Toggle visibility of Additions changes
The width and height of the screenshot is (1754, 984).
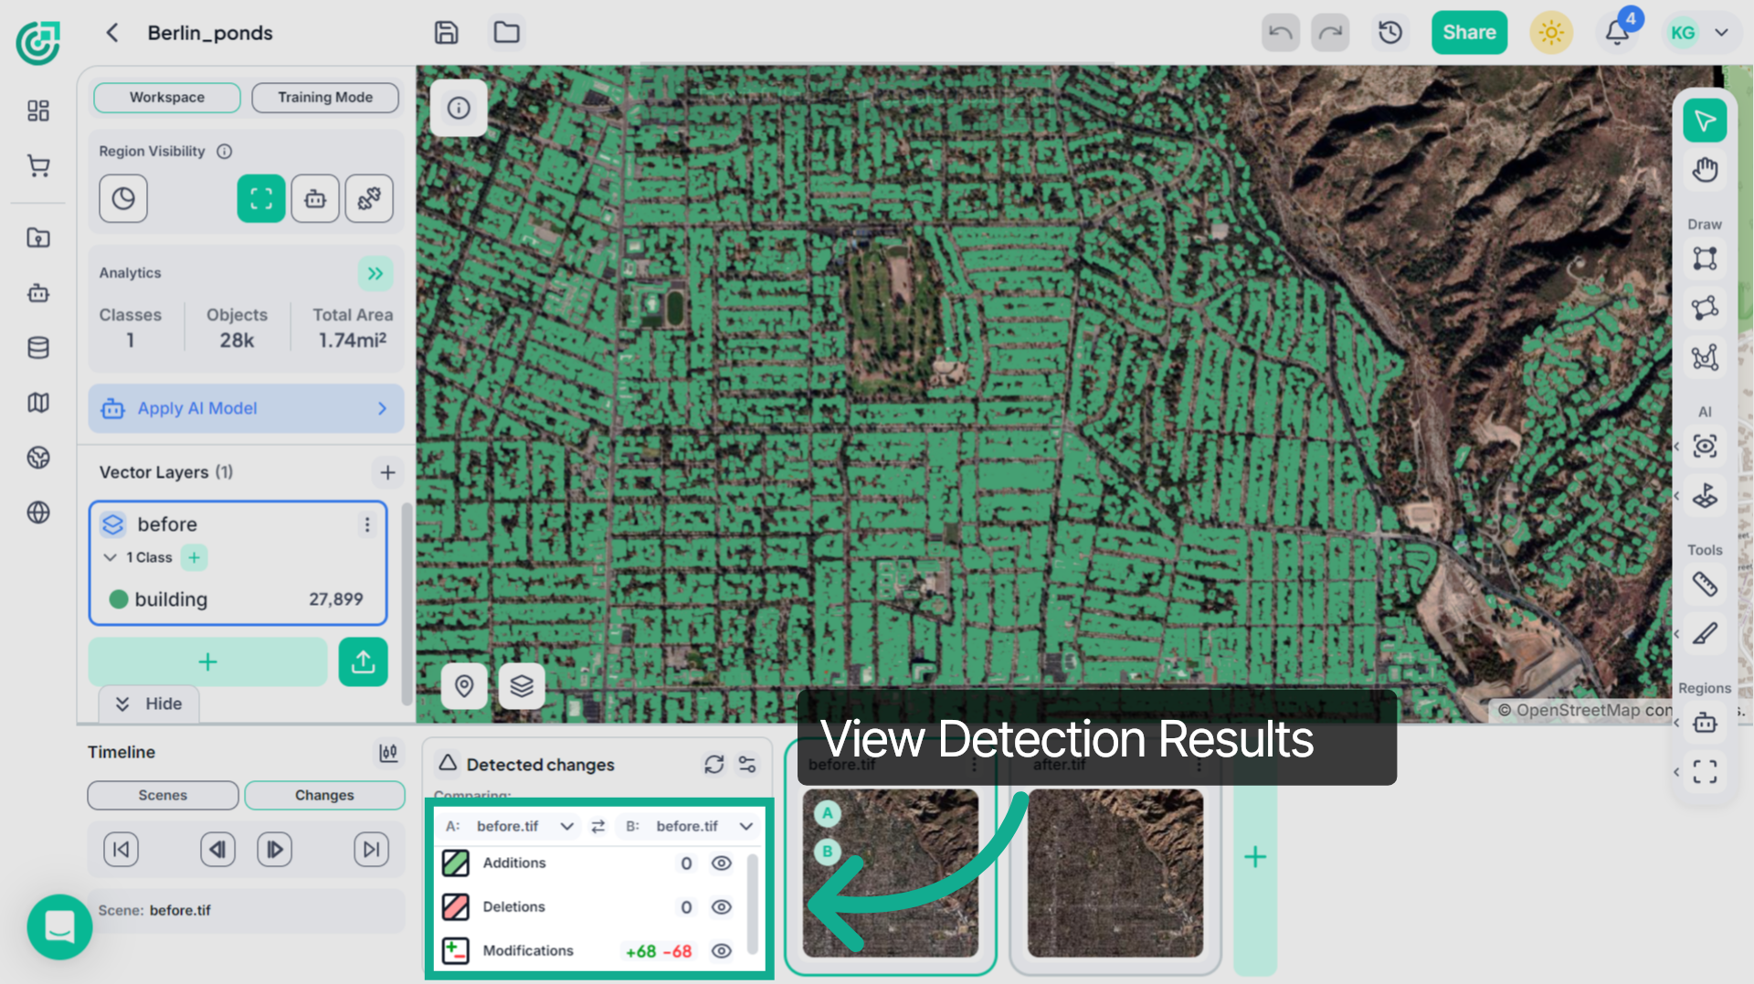(722, 863)
